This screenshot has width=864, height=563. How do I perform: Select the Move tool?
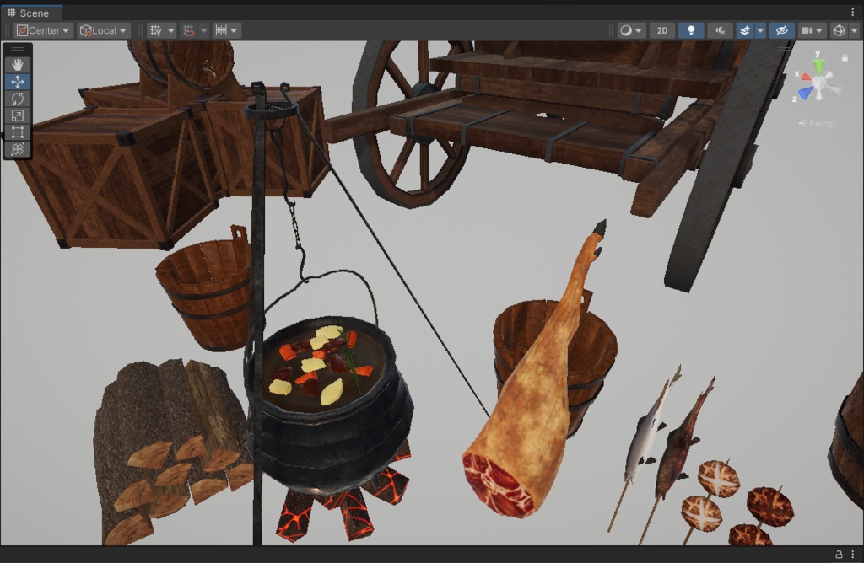click(18, 82)
